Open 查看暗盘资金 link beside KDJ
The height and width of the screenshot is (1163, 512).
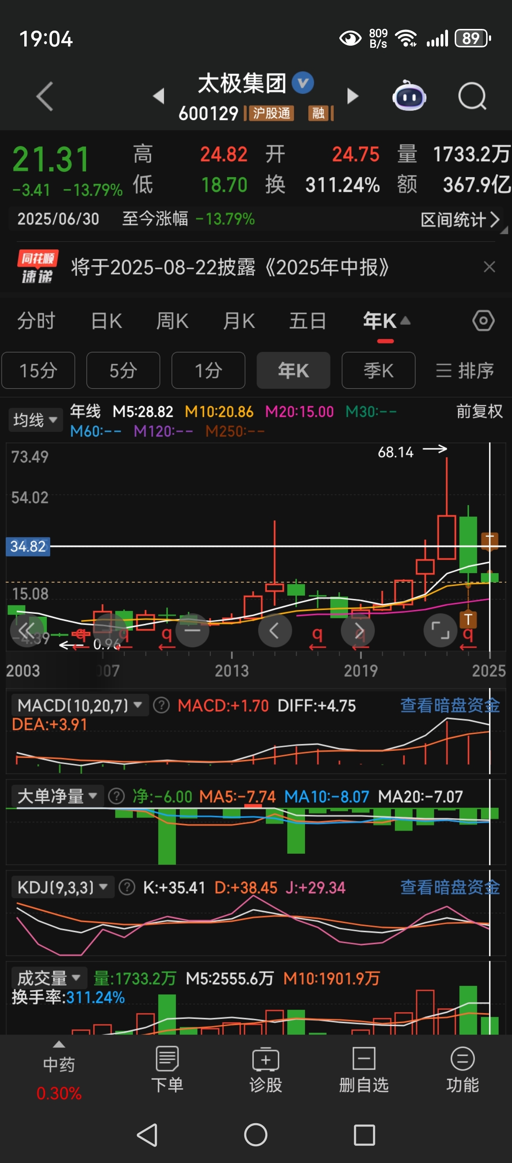(x=450, y=887)
